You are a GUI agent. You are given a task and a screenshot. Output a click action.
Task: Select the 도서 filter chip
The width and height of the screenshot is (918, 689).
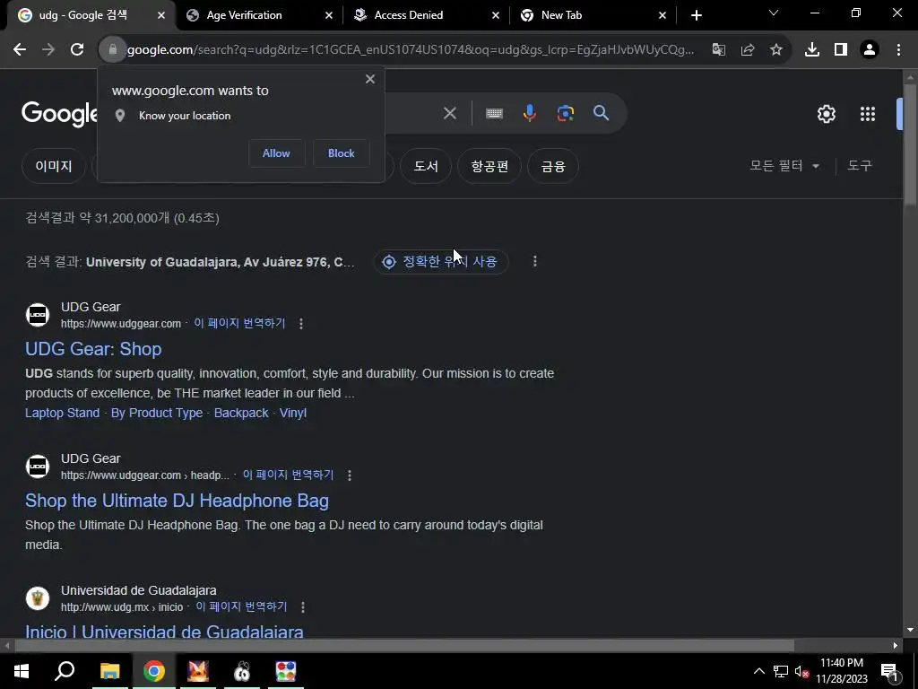tap(426, 166)
